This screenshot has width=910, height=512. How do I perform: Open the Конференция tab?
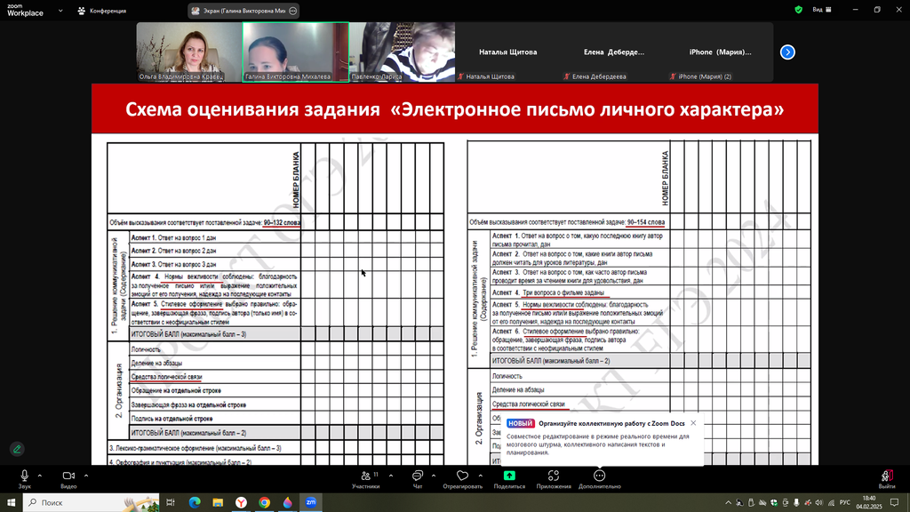[x=102, y=11]
